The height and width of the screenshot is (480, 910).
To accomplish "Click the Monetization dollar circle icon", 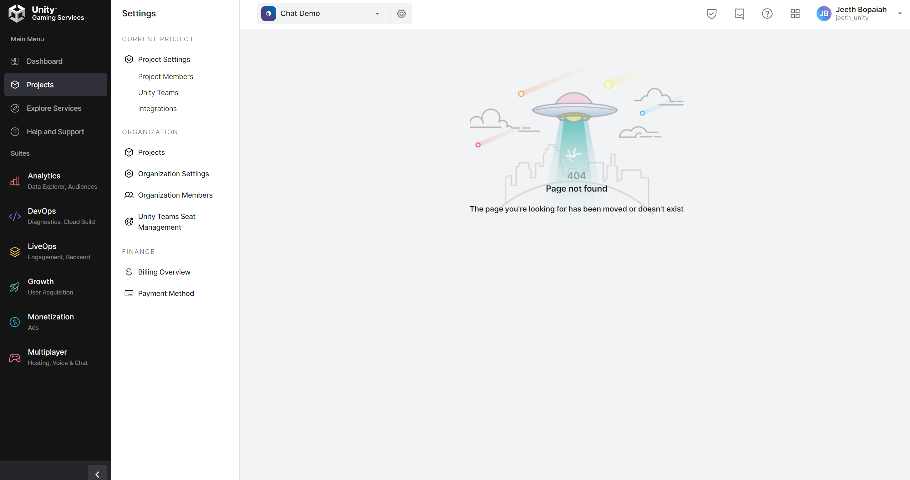I will point(15,322).
